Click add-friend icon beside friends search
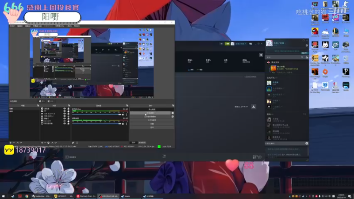This screenshot has width=354, height=199. (307, 57)
